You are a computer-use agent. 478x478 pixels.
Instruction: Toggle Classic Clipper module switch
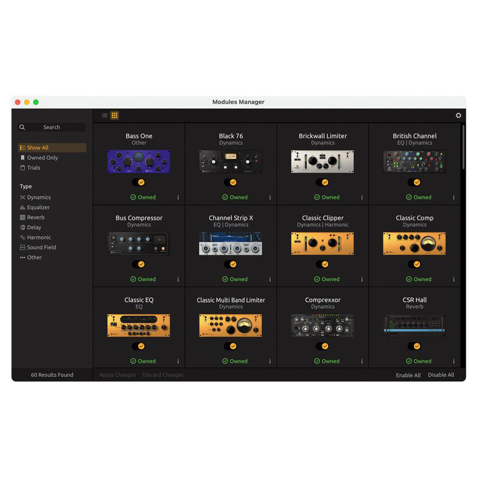322,264
